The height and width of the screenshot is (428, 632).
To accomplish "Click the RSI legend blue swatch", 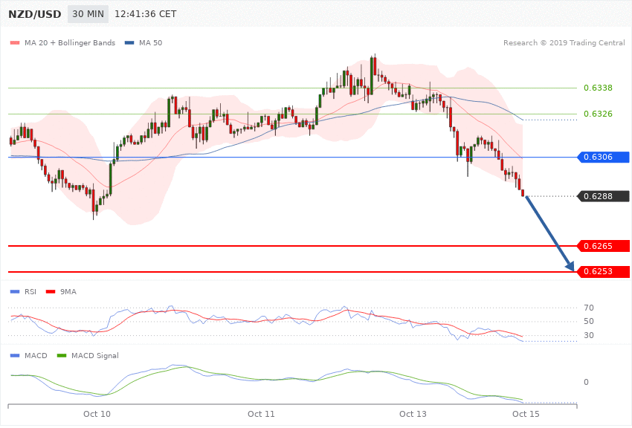I will tap(15, 291).
